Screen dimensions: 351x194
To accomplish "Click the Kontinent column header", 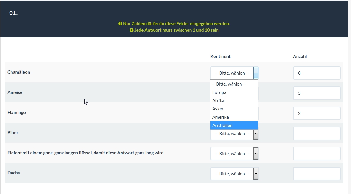I will coord(220,57).
